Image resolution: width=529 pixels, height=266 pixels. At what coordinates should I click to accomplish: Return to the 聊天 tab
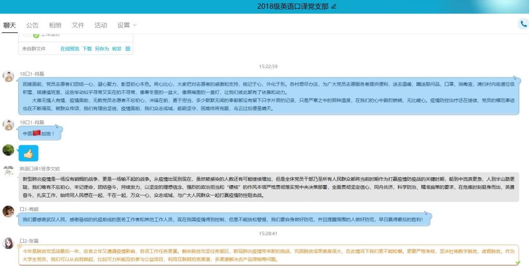coord(10,25)
